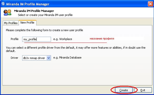Click the Create button

[124, 90]
